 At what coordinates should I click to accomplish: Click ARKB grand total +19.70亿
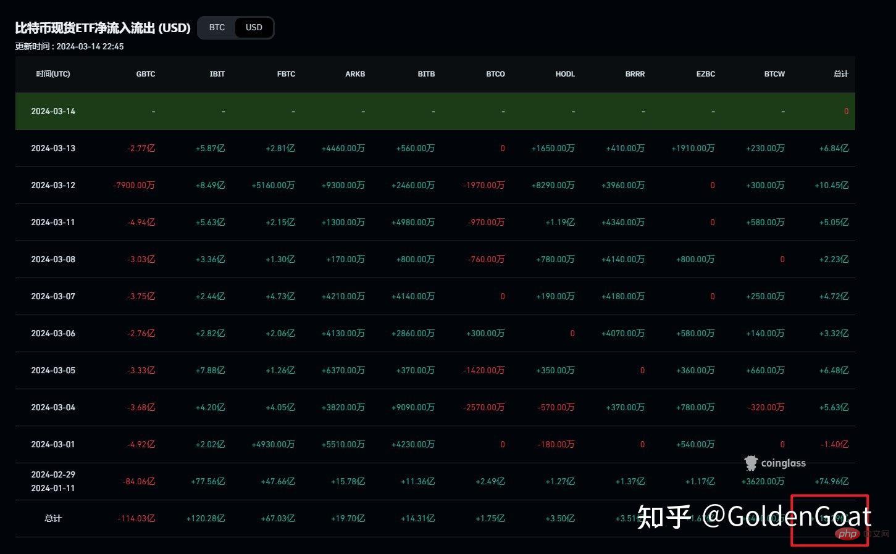pos(348,519)
